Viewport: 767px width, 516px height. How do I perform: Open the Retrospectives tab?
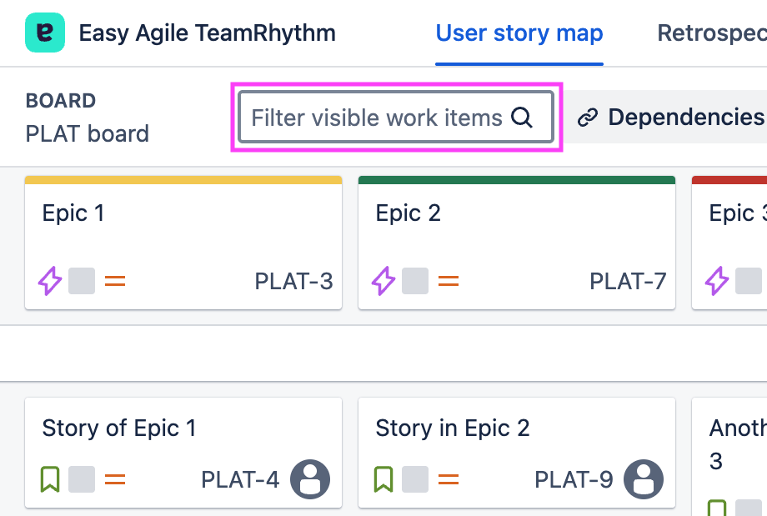tap(711, 33)
